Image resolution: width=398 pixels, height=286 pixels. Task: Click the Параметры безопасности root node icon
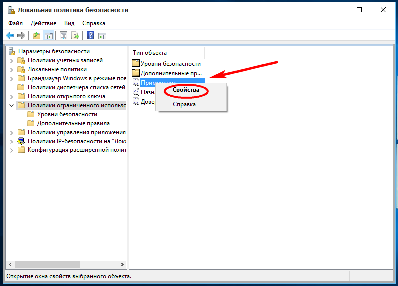[x=12, y=51]
